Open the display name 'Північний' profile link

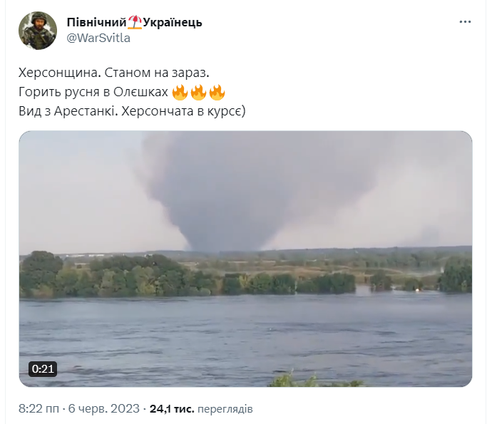point(97,22)
